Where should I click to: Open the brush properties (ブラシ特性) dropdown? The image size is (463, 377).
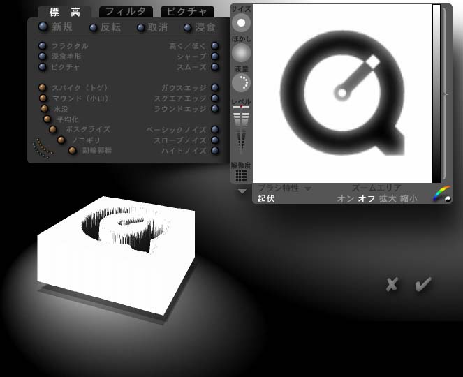pos(284,188)
